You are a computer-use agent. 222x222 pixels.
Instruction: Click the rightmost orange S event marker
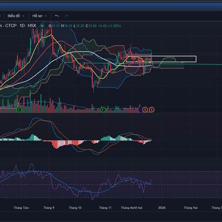click(151, 110)
